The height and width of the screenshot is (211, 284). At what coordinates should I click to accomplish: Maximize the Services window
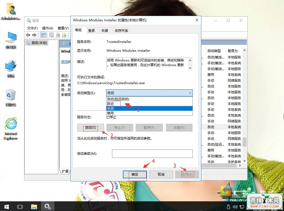click(228, 20)
